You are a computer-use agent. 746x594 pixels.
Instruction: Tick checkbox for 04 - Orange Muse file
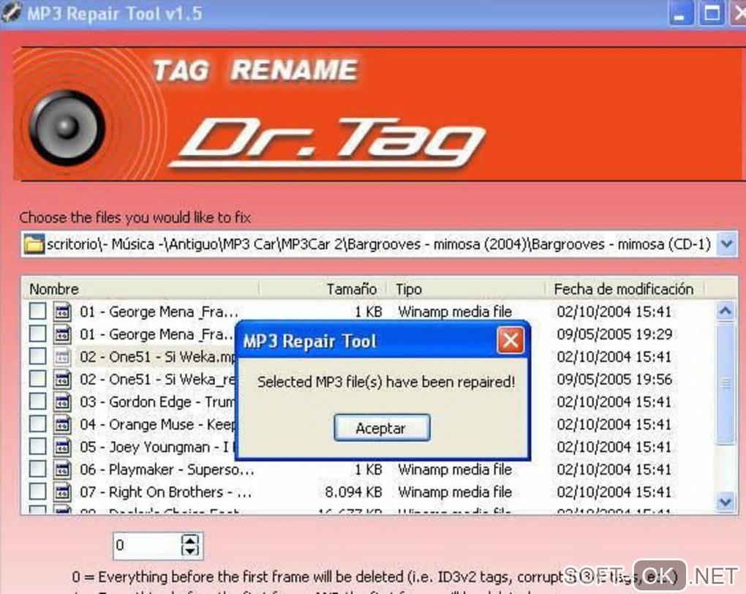coord(37,424)
